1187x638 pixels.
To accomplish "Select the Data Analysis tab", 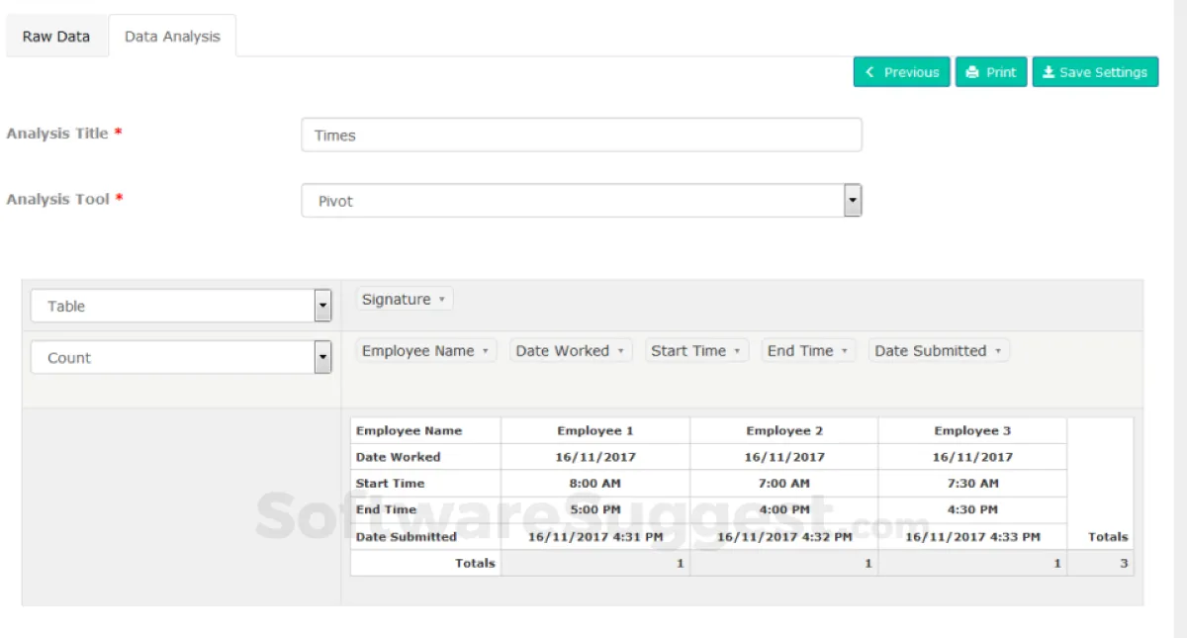I will pyautogui.click(x=172, y=37).
